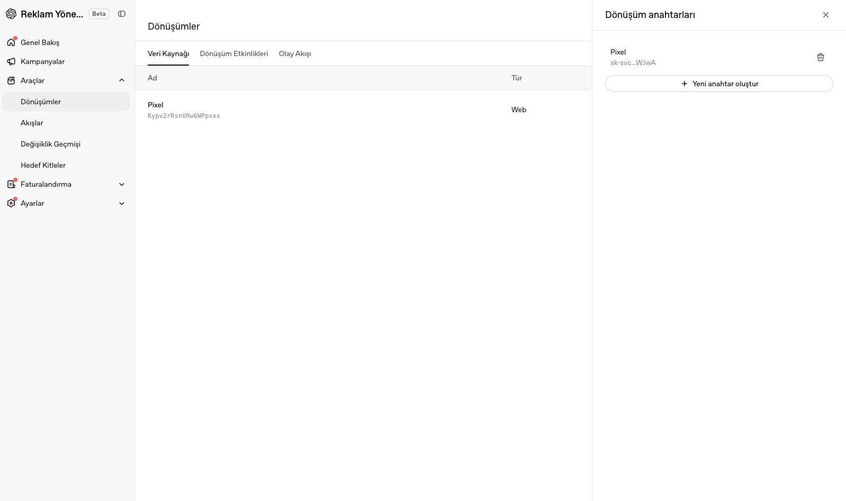The image size is (846, 501).
Task: Click Yeni anahtar oluştur button
Action: [x=719, y=84]
